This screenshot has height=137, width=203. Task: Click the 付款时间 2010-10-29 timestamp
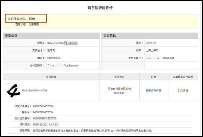pos(45,125)
